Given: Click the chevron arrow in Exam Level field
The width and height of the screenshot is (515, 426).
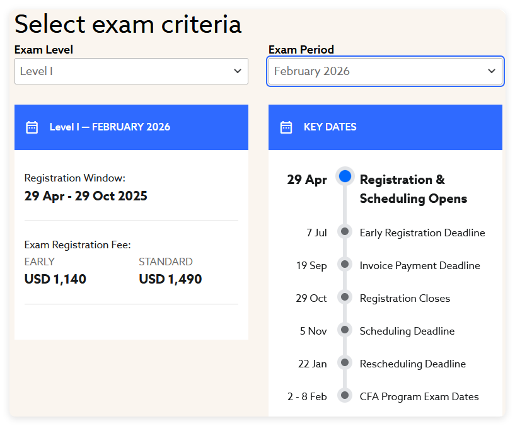Looking at the screenshot, I should pyautogui.click(x=238, y=71).
